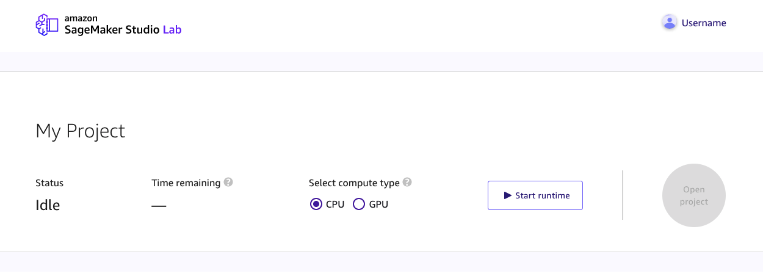
Task: Click the Idle status value
Action: [48, 205]
